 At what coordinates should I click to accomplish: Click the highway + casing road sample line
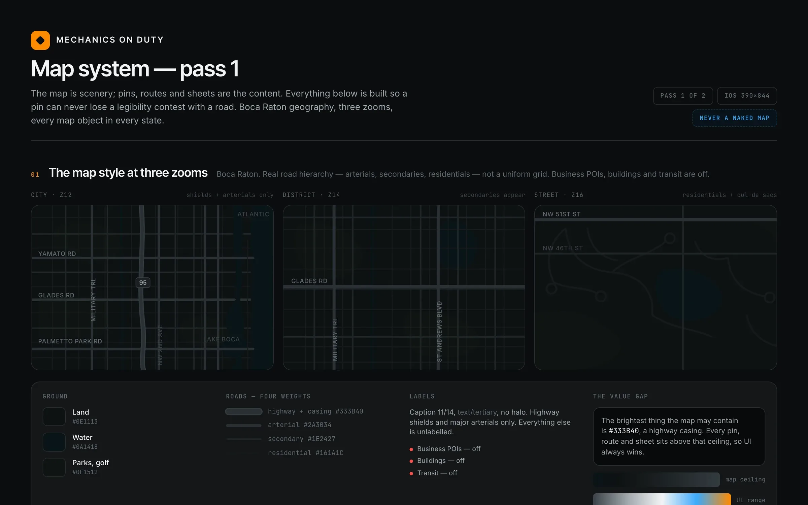(244, 411)
